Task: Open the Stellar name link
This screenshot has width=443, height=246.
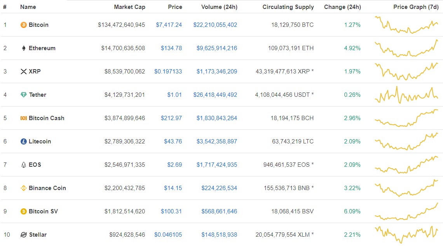Action: [38, 235]
